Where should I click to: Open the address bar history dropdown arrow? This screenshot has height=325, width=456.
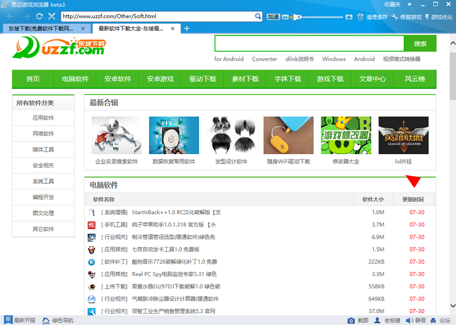249,16
